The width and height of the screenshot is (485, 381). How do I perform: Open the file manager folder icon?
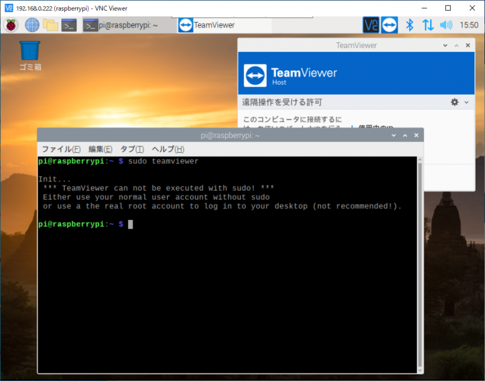(x=51, y=25)
